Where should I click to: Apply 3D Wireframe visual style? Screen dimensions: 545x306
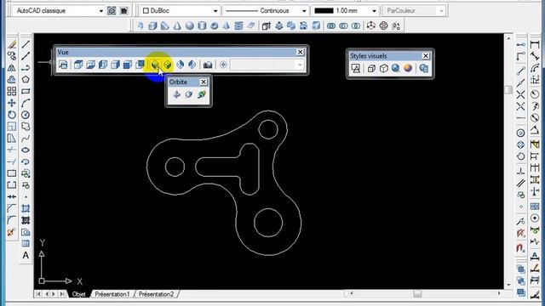pos(371,68)
